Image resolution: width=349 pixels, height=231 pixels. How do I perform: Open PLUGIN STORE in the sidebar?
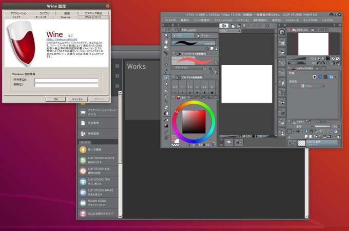click(x=98, y=203)
